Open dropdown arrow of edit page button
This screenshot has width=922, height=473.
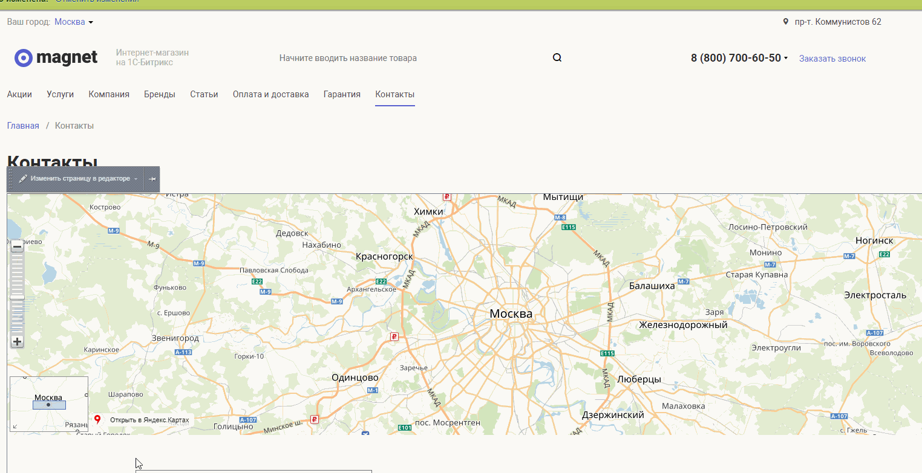point(136,179)
